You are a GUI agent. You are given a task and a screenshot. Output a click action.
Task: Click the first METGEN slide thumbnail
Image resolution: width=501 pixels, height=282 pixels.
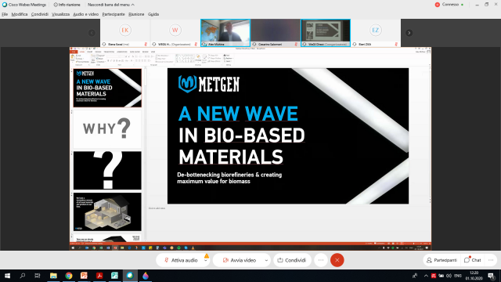pos(107,88)
